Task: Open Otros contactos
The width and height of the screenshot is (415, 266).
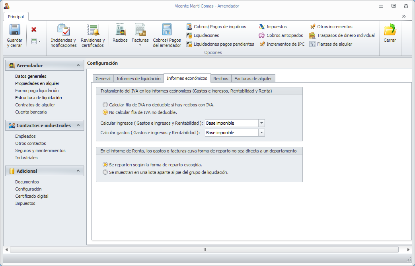Action: click(x=30, y=143)
